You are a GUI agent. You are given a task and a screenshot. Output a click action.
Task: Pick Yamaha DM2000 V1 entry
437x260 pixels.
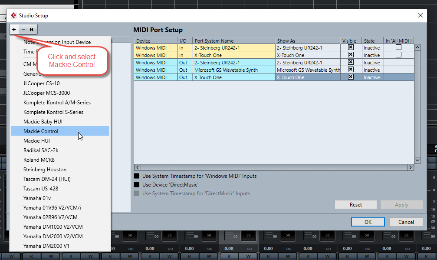(60, 246)
